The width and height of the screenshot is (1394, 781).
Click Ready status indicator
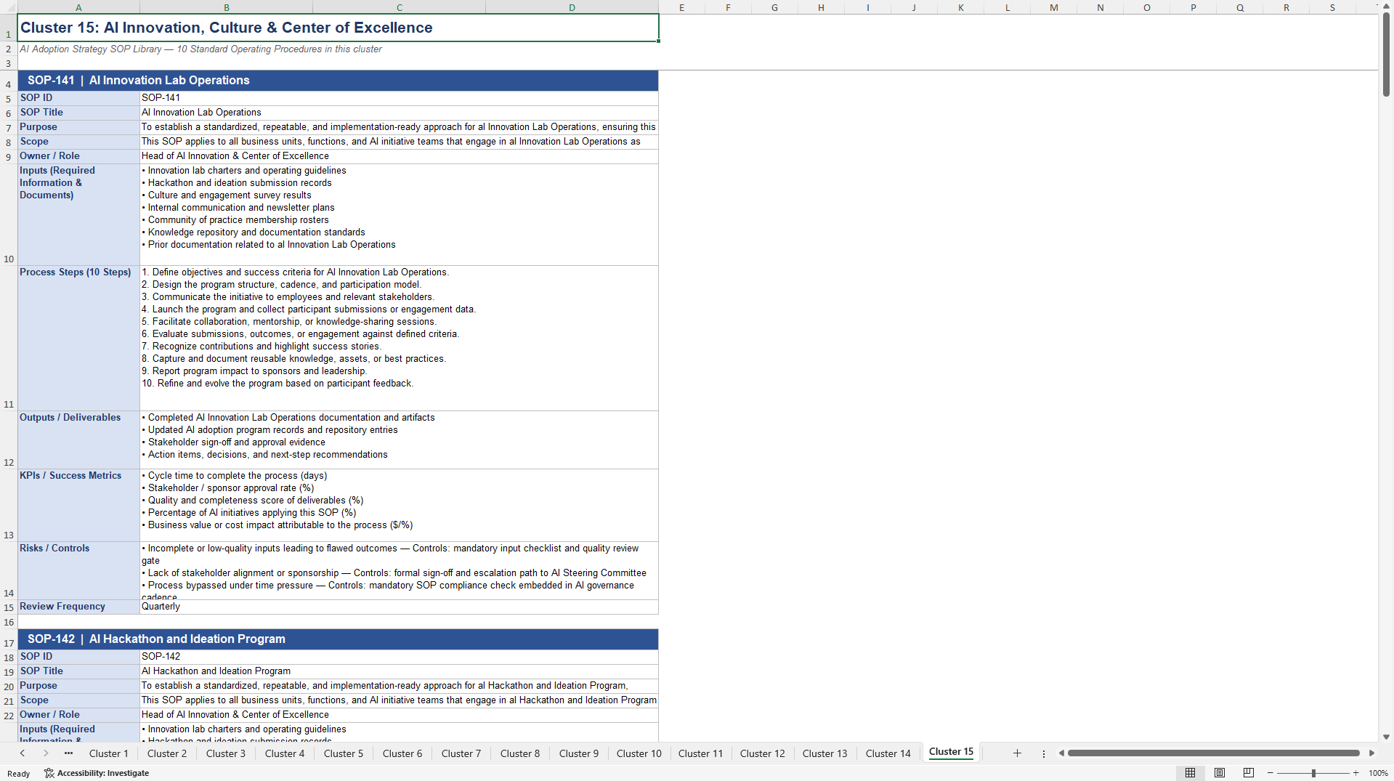click(x=19, y=774)
